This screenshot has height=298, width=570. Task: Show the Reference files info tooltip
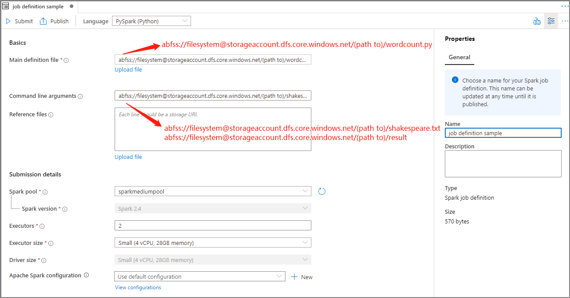[50, 114]
